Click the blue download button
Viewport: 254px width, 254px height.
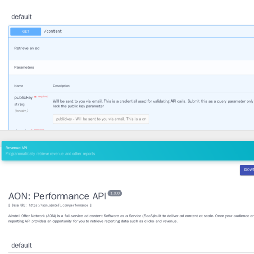click(x=247, y=170)
